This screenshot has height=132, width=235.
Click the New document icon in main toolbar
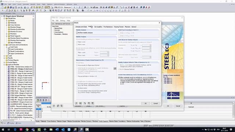[x=3, y=7]
